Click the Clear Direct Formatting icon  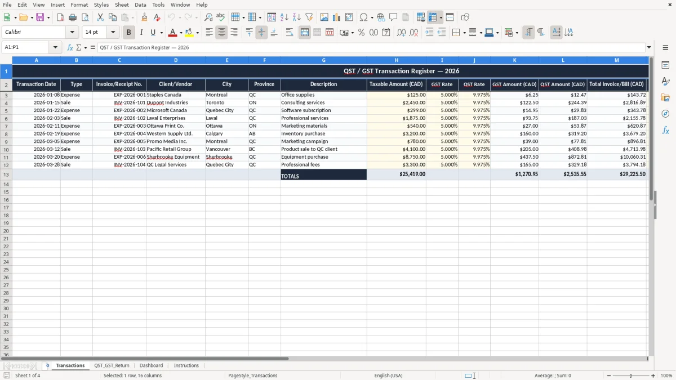(x=157, y=17)
